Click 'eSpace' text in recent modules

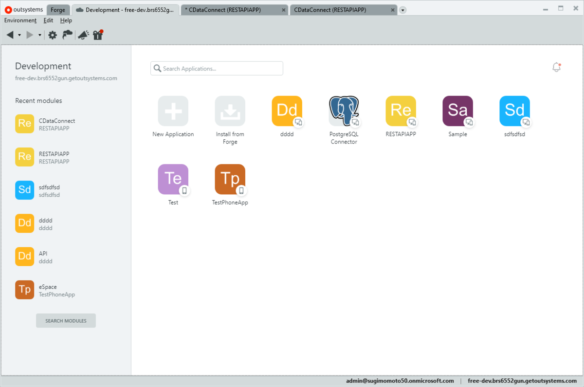point(48,287)
